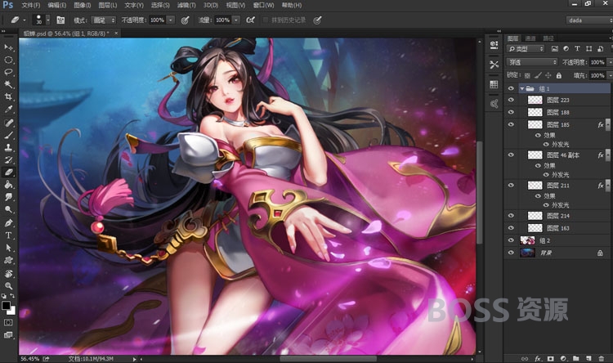Open the layer blend mode dropdown
Screen dimensions: 613x363
pos(532,62)
